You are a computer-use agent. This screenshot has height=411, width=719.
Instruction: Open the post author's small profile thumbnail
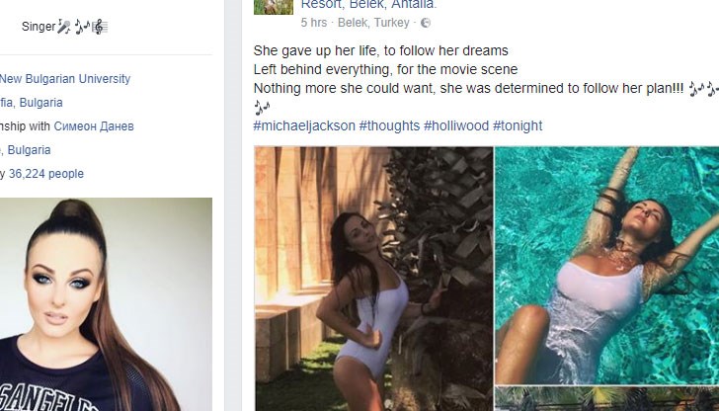point(274,7)
